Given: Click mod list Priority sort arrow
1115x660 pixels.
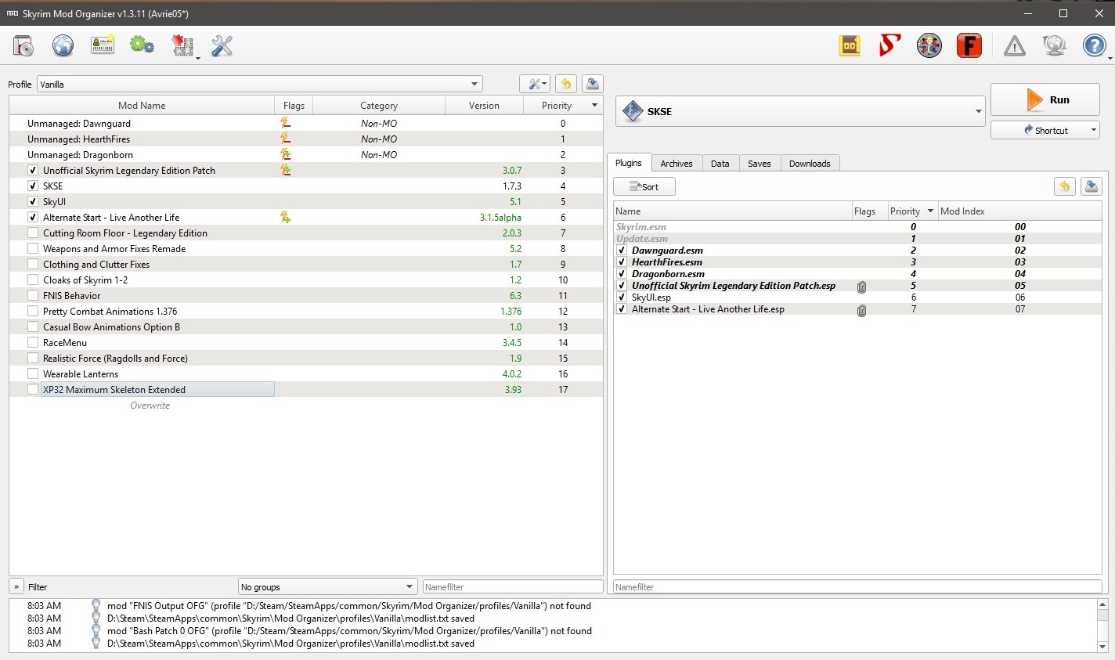Looking at the screenshot, I should click(x=594, y=105).
